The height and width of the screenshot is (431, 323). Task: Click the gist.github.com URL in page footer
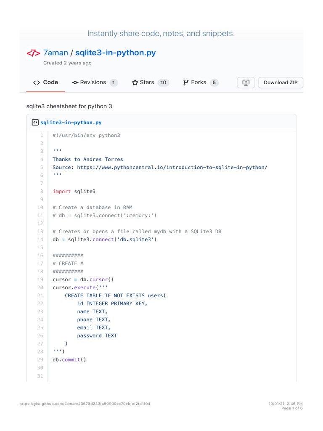[85, 404]
